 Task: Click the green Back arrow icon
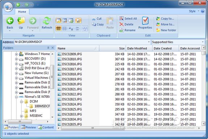10,21
